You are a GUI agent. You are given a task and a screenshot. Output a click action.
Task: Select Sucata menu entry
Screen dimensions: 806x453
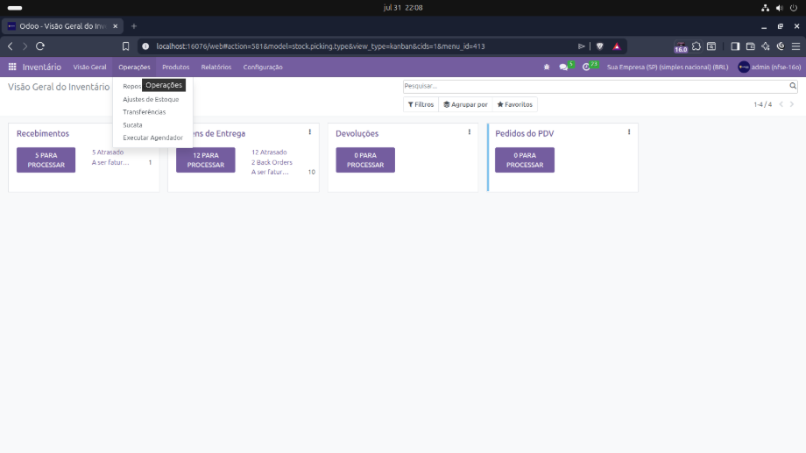132,125
